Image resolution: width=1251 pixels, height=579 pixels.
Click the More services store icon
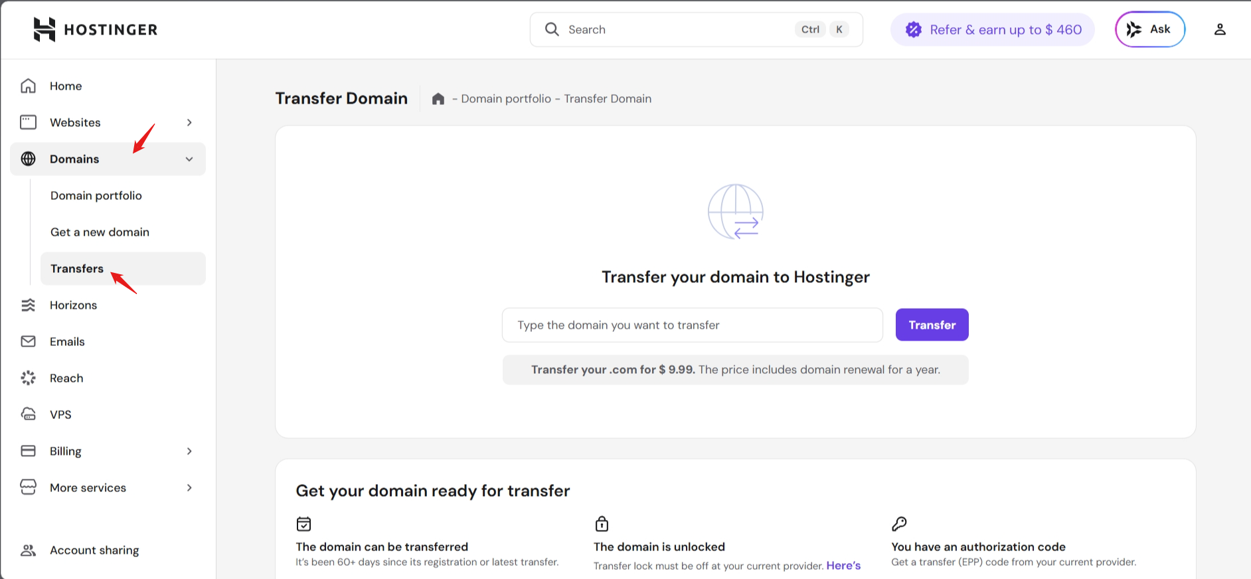28,487
